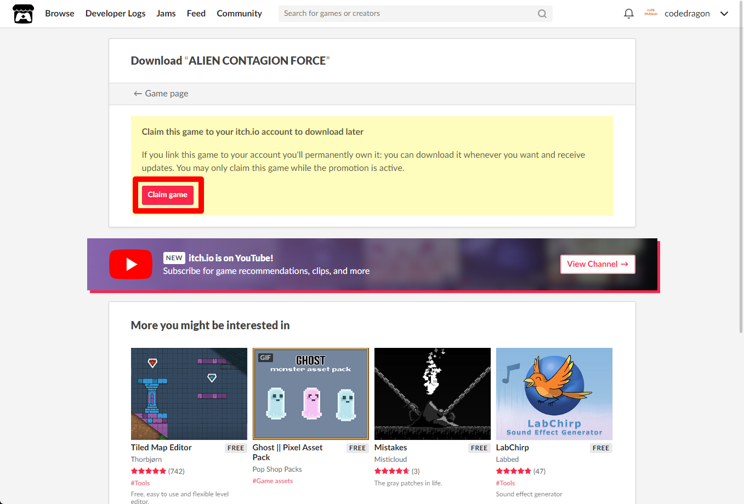Screen dimensions: 744x504
Task: Click the GIF badge on Ghost thumbnail
Action: tap(265, 358)
